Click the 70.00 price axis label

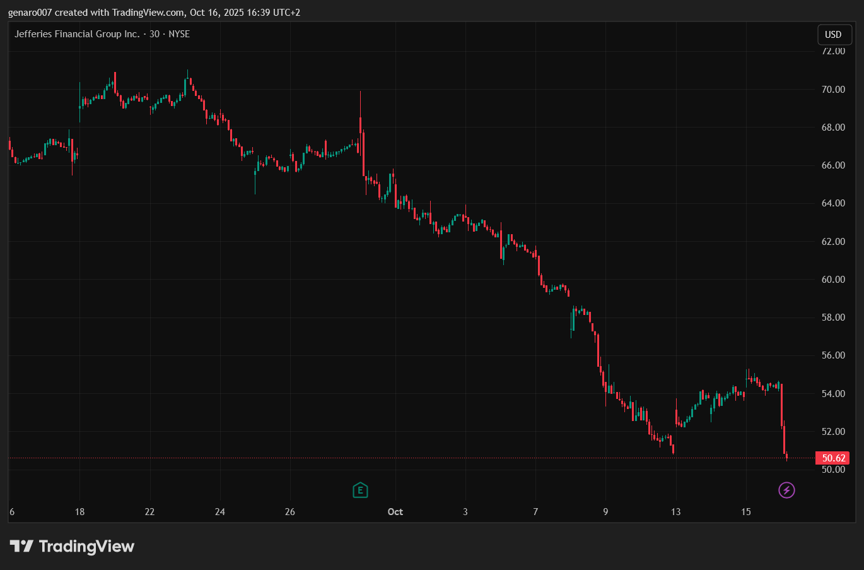[833, 90]
